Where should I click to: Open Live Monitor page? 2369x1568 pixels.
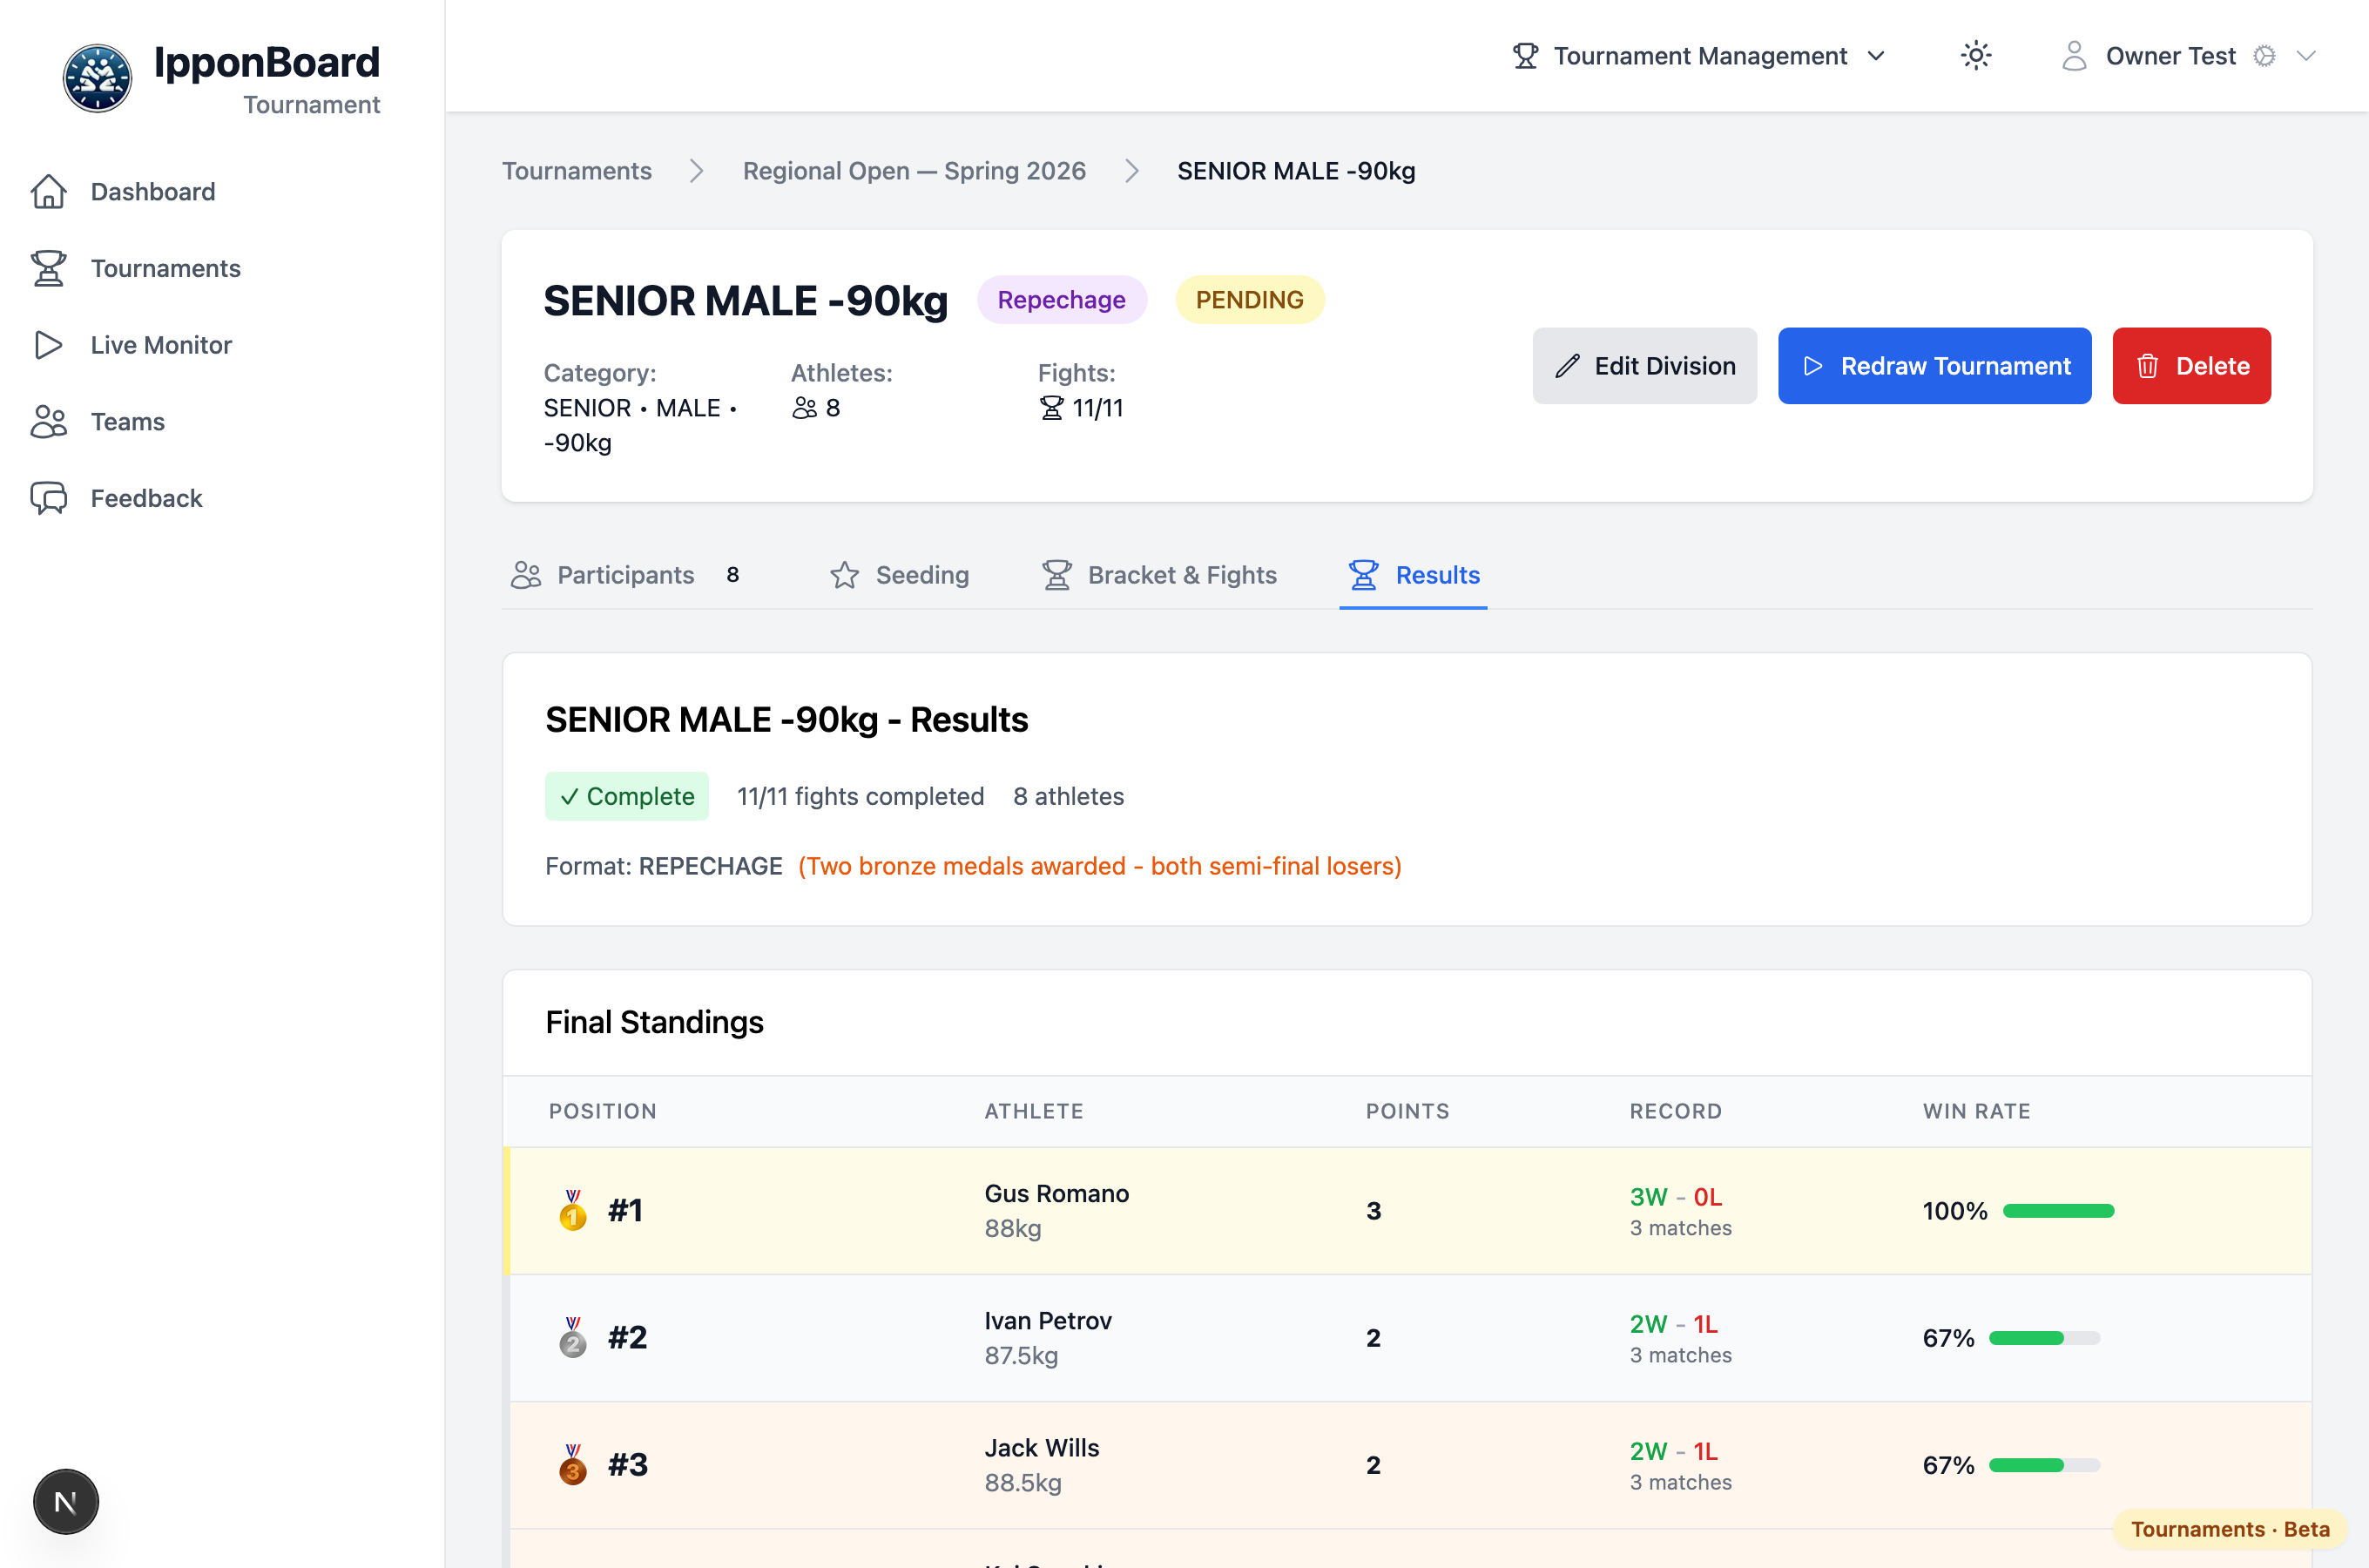click(x=160, y=345)
